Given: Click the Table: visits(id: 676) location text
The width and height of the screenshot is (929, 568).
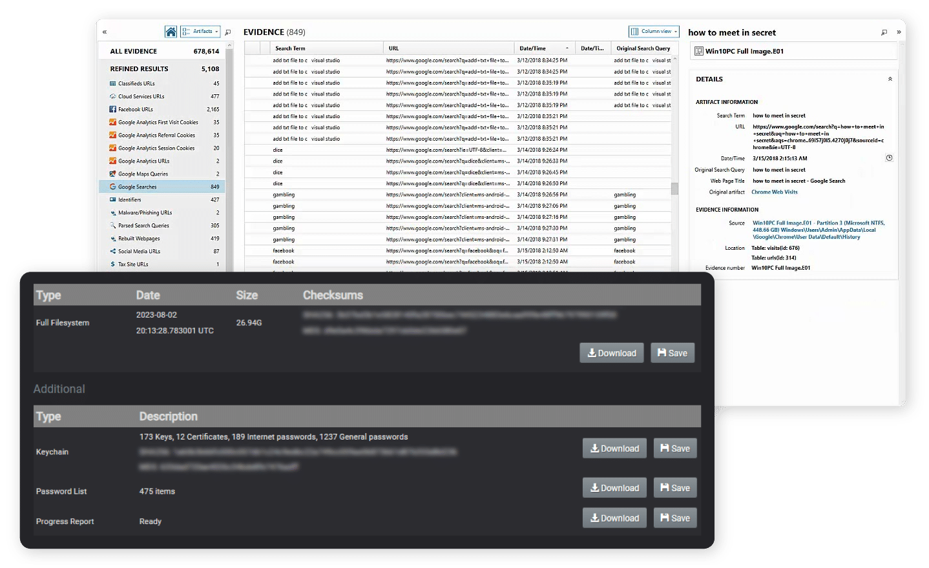Looking at the screenshot, I should pyautogui.click(x=775, y=249).
